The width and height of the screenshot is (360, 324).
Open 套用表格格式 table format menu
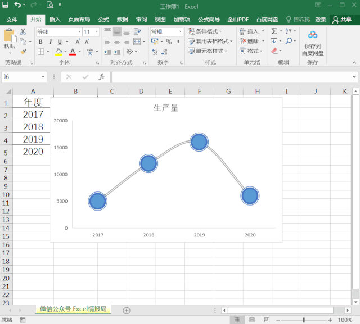[210, 41]
